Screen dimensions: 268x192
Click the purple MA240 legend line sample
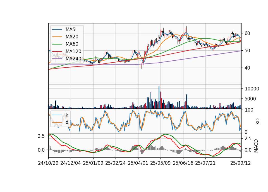[57, 59]
